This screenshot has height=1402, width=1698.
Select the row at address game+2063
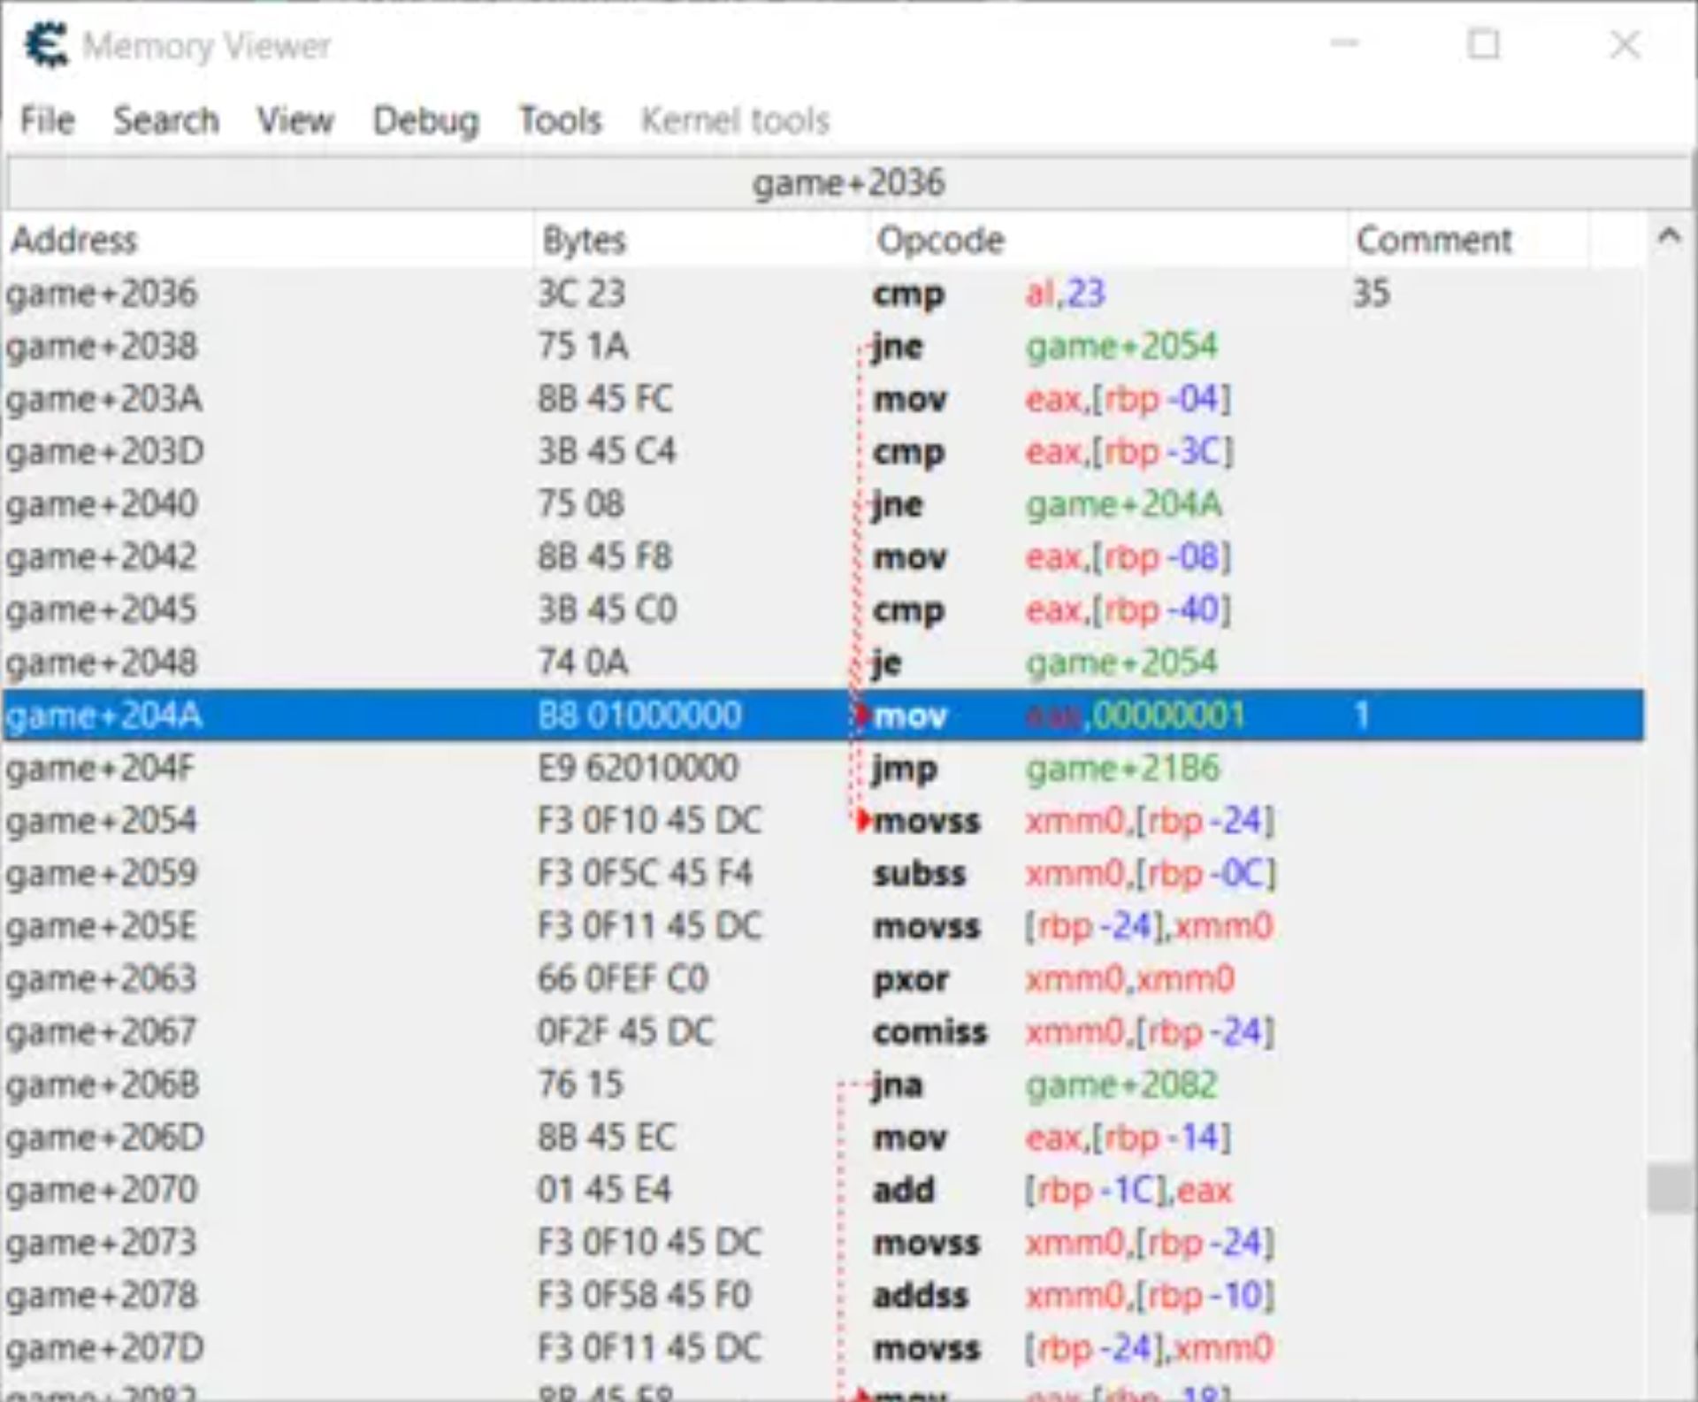[x=822, y=979]
